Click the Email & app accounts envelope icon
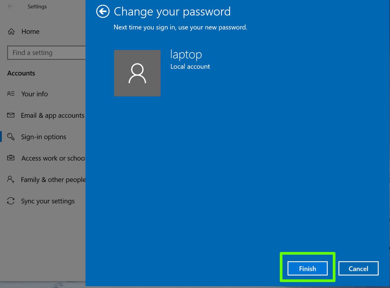Screen dimensions: 390x288 pos(11,115)
